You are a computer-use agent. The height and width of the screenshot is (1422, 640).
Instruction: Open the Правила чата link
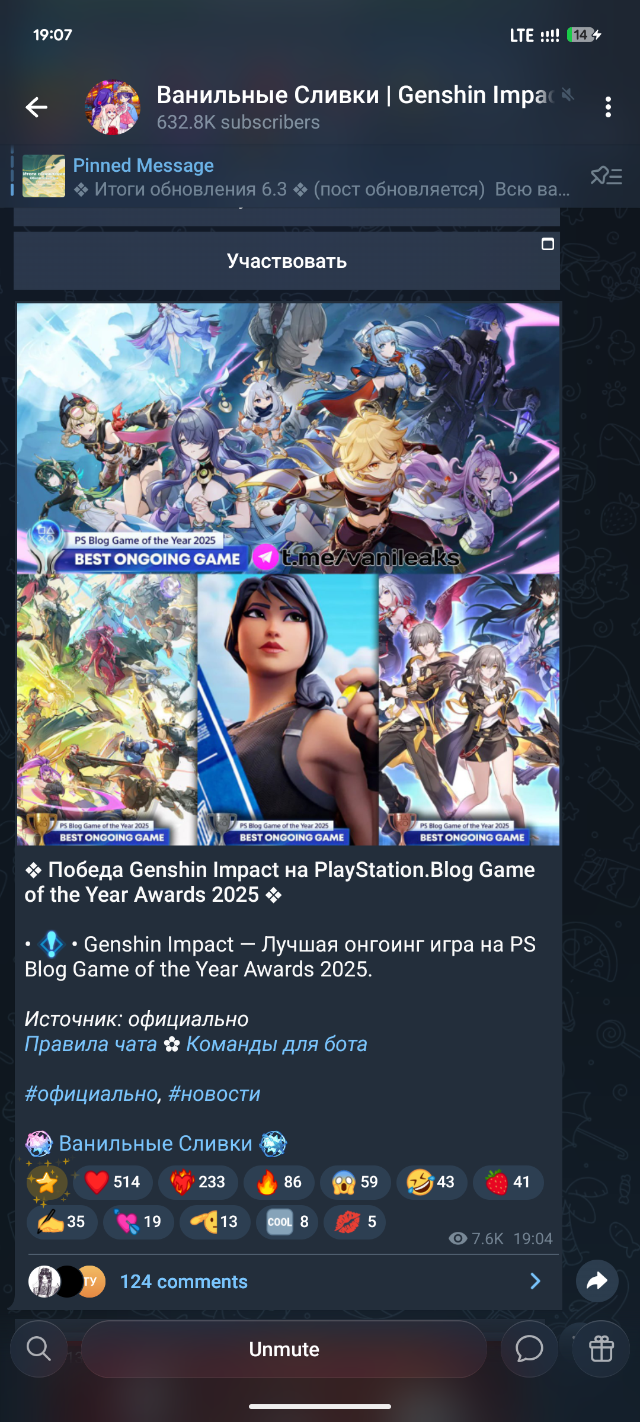point(91,1044)
